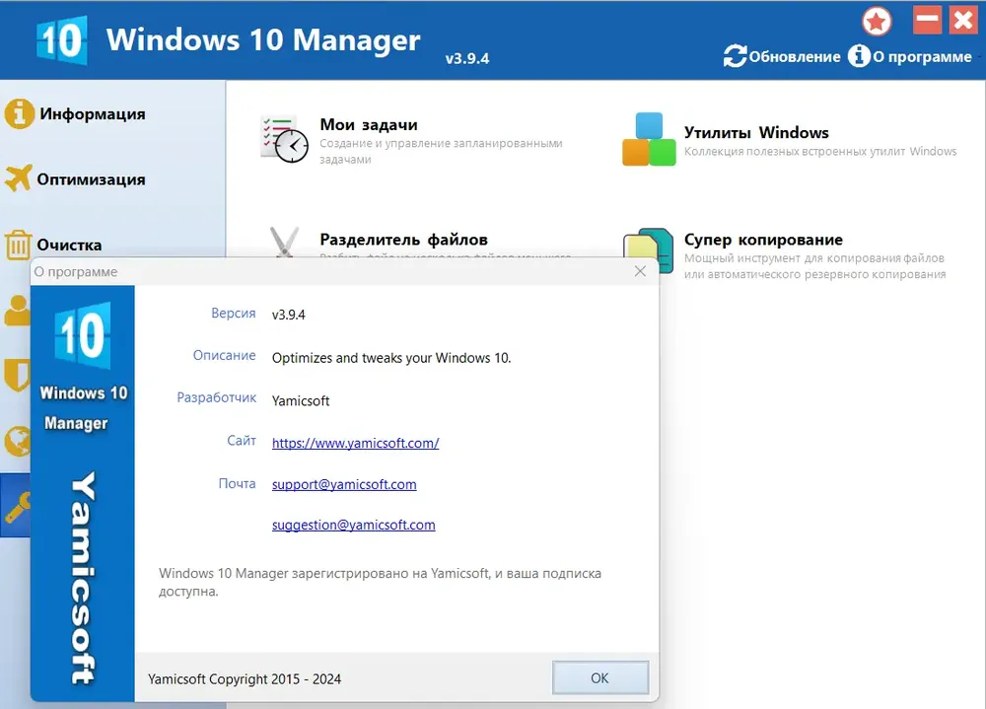Open the Разделитель файлов scissors tool

click(284, 242)
